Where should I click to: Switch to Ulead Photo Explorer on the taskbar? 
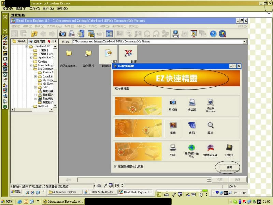click(136, 192)
